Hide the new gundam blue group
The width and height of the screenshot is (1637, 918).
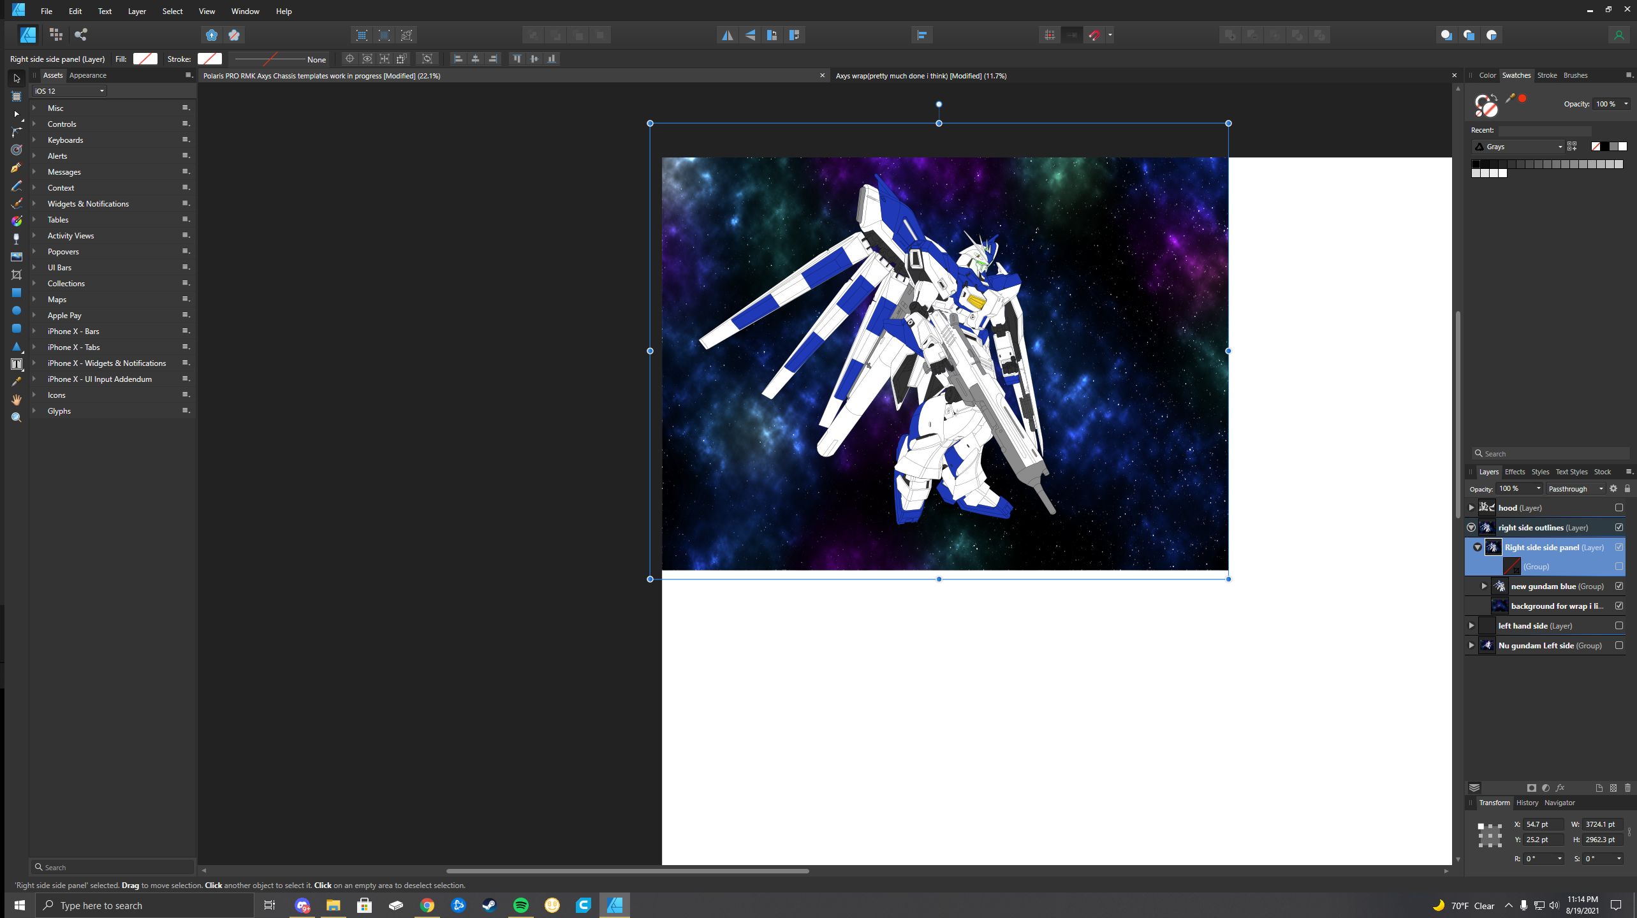pyautogui.click(x=1619, y=586)
